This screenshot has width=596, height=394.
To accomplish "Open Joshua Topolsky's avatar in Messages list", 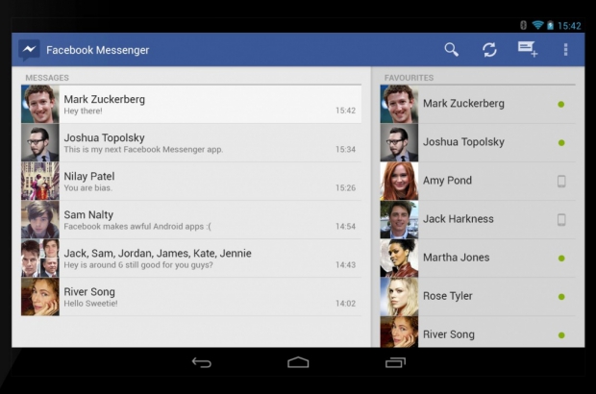I will pyautogui.click(x=40, y=142).
